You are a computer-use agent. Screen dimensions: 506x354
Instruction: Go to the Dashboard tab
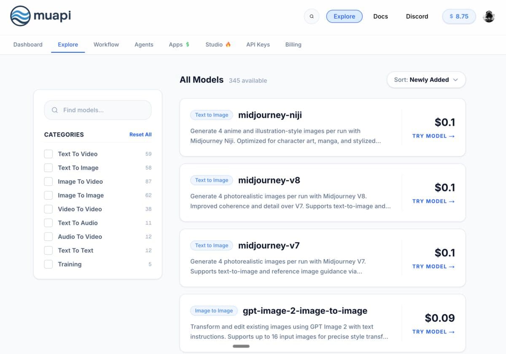click(x=28, y=44)
